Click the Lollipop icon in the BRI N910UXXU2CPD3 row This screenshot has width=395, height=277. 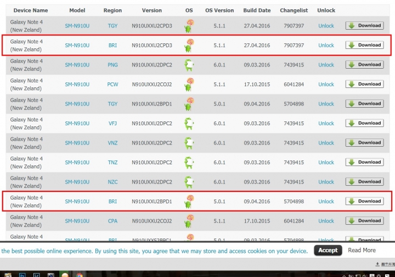189,46
